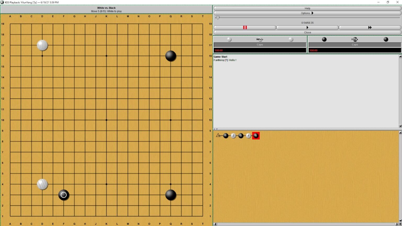Click the down arrow above the game tree
This screenshot has height=226, width=402.
click(x=217, y=129)
